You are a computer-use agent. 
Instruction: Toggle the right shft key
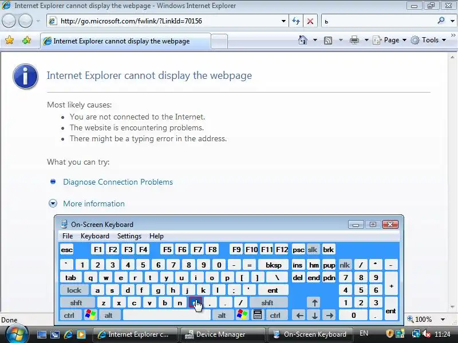coord(267,302)
